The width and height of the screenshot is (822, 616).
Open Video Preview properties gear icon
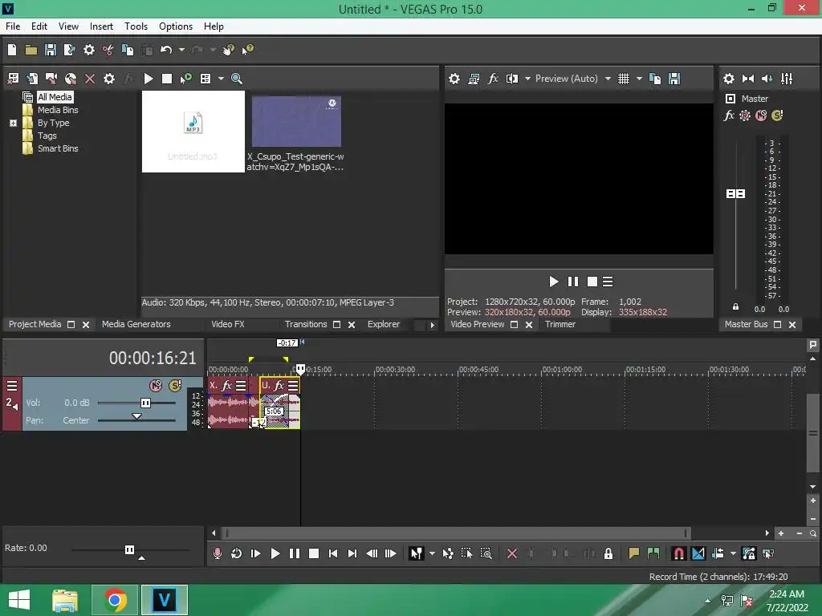tap(454, 79)
